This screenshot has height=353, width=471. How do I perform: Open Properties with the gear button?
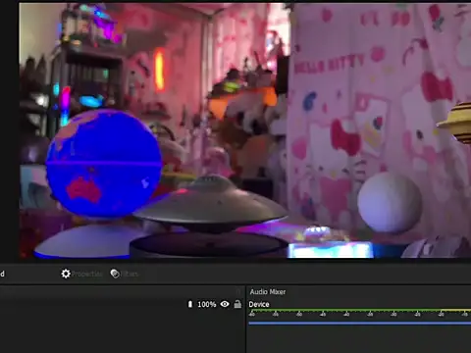(81, 274)
